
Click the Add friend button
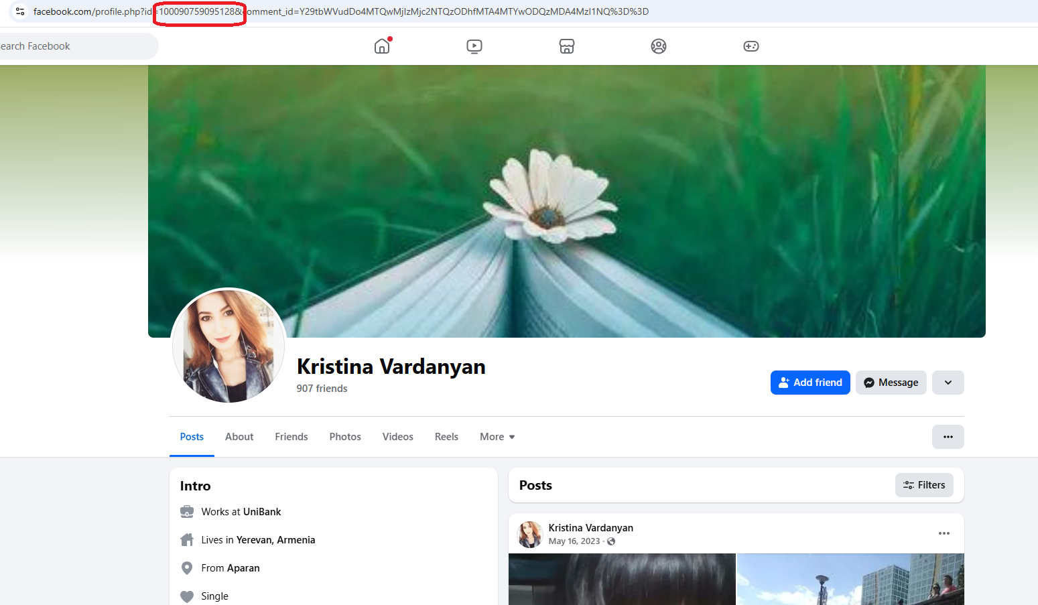(x=810, y=383)
